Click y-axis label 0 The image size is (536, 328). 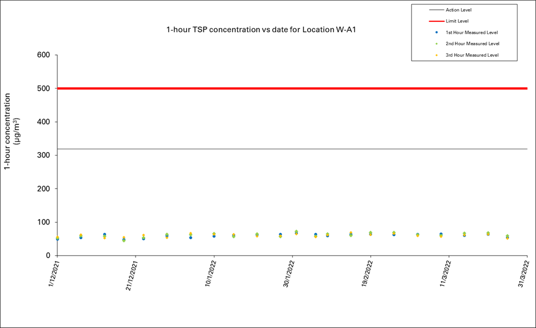48,256
